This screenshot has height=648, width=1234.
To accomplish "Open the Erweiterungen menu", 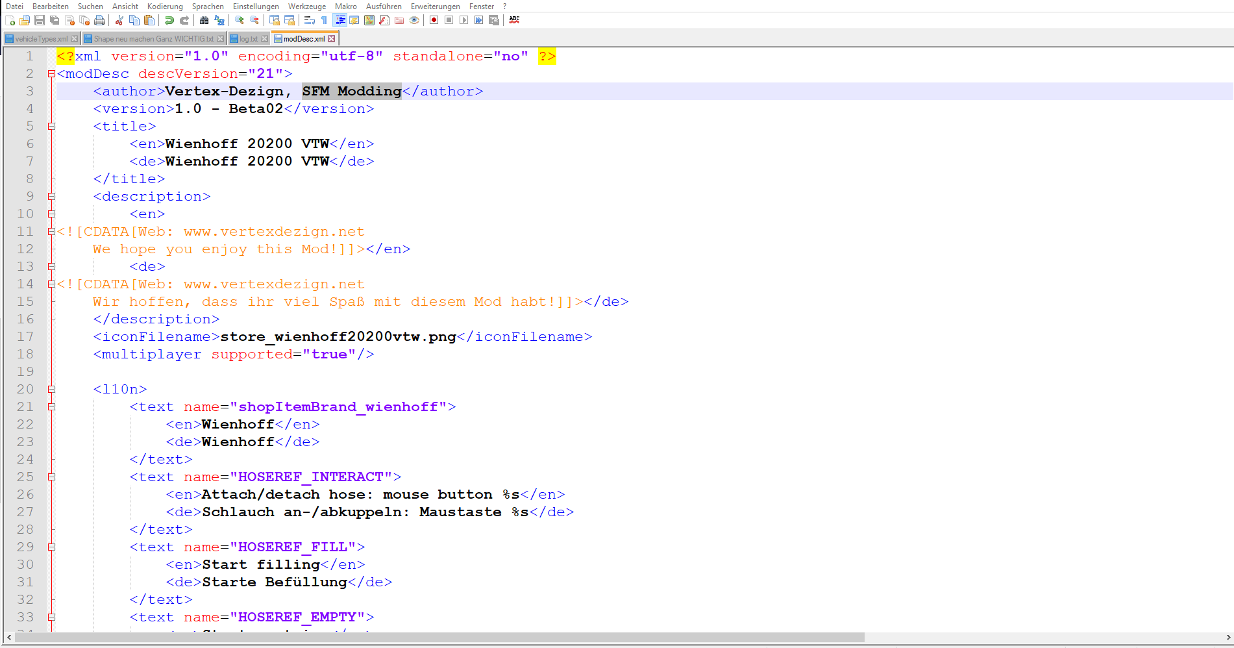I will coord(436,6).
